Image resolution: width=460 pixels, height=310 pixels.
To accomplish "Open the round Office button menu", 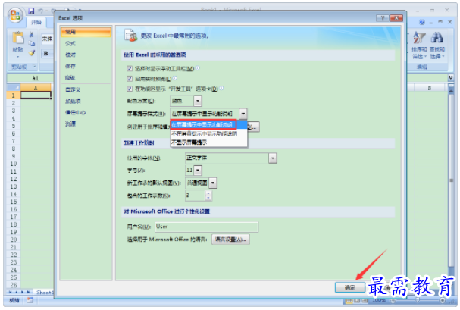I will [15, 15].
